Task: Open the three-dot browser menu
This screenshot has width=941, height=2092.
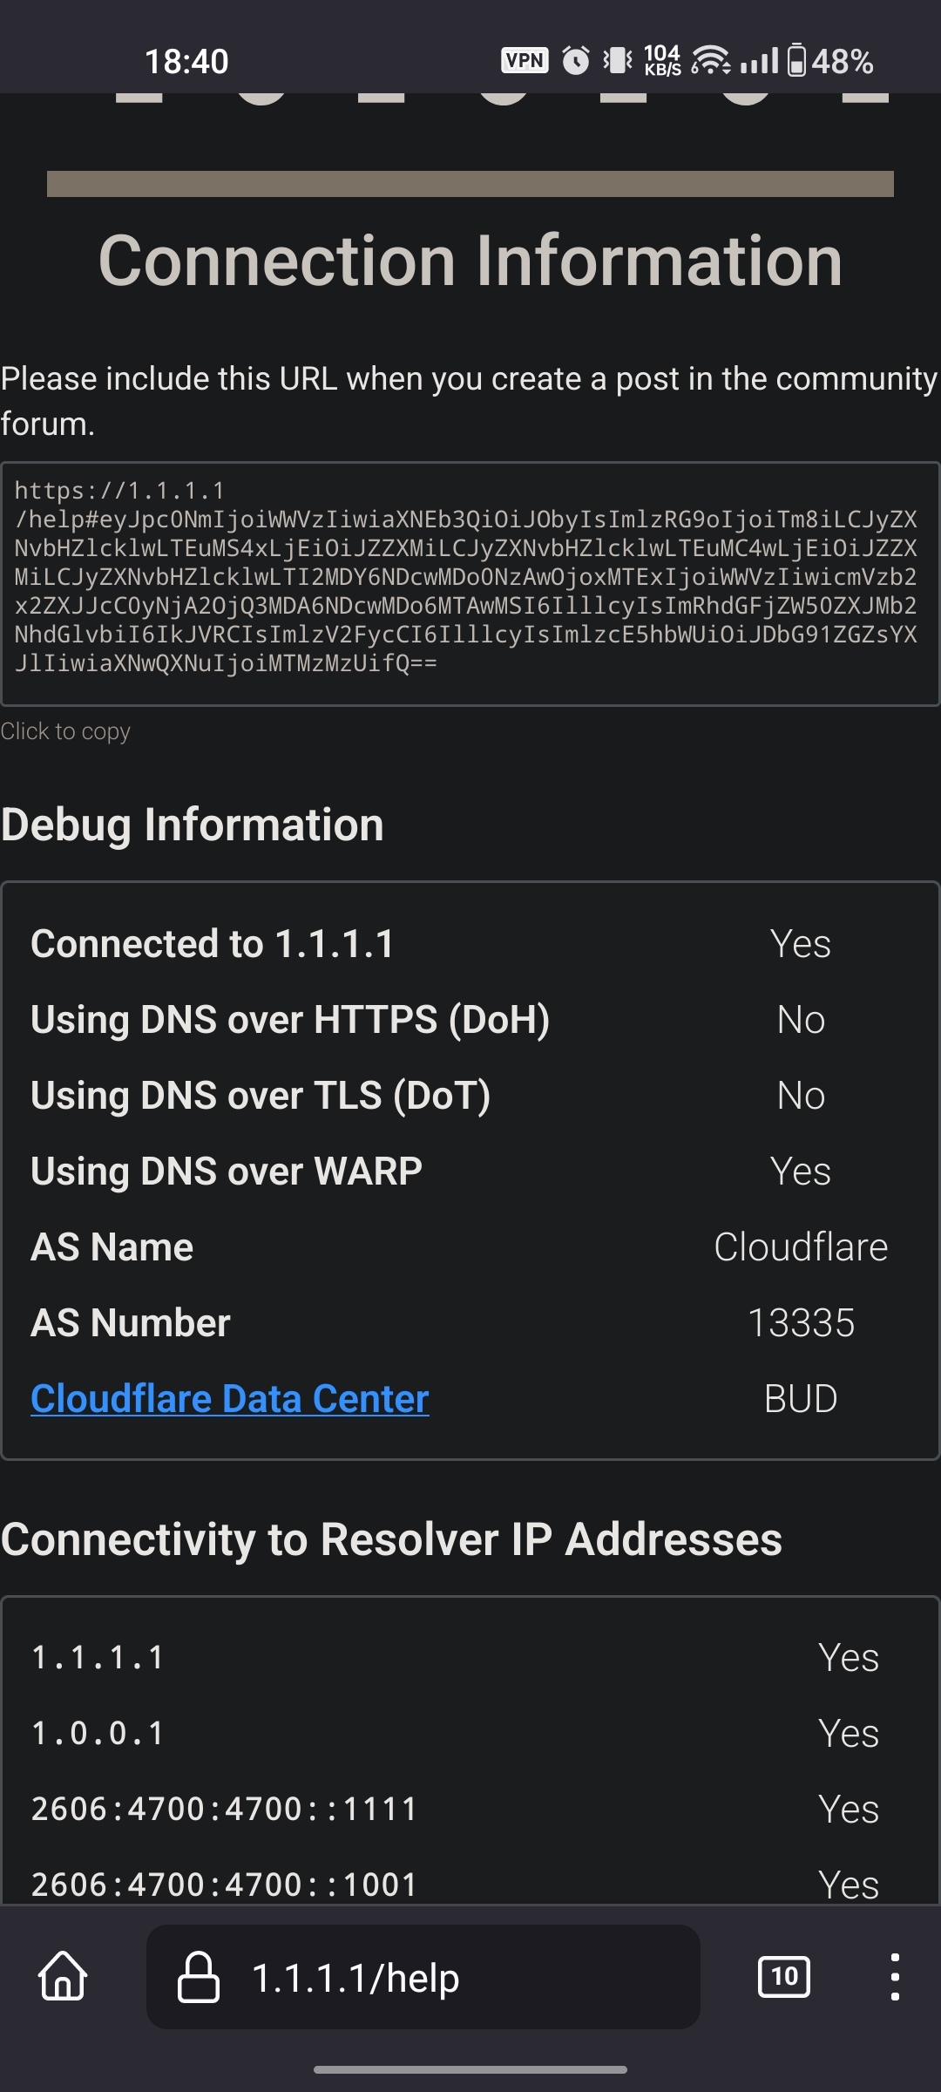Action: [x=894, y=1976]
